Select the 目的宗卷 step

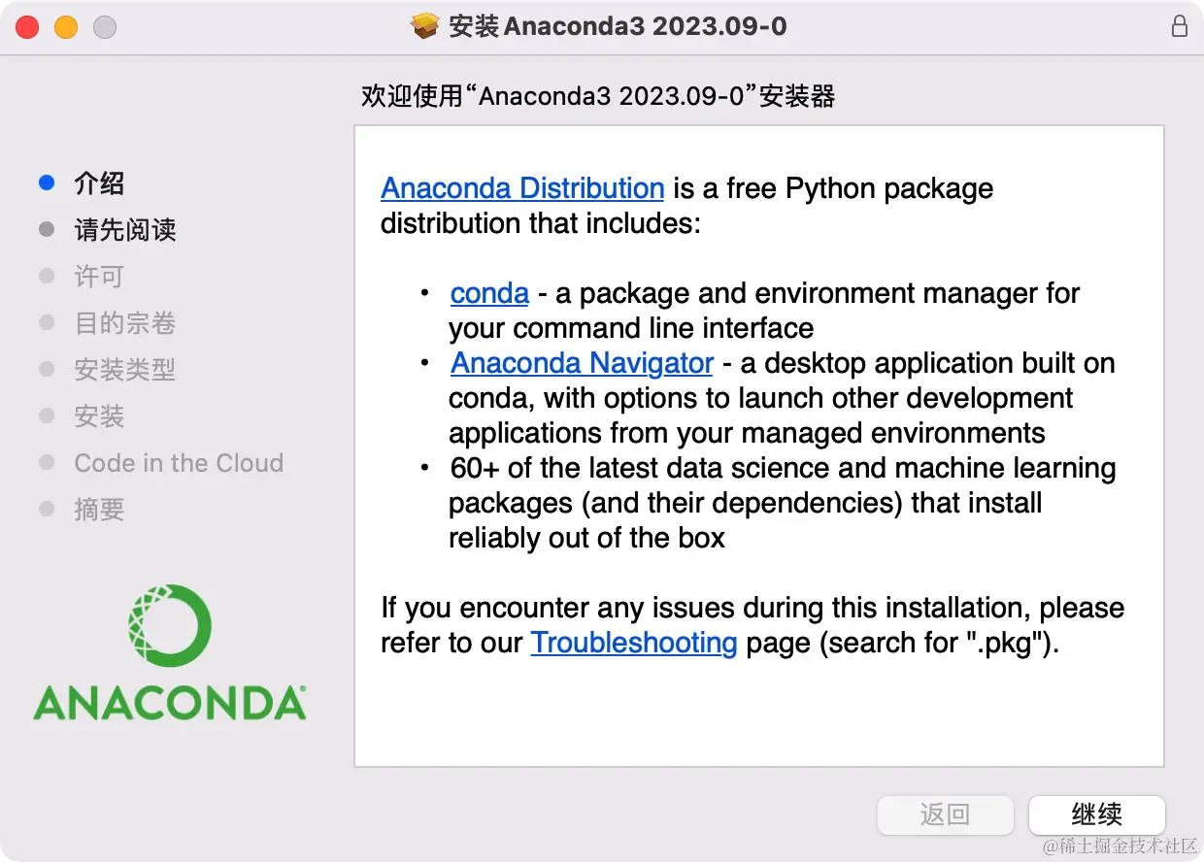(x=125, y=322)
